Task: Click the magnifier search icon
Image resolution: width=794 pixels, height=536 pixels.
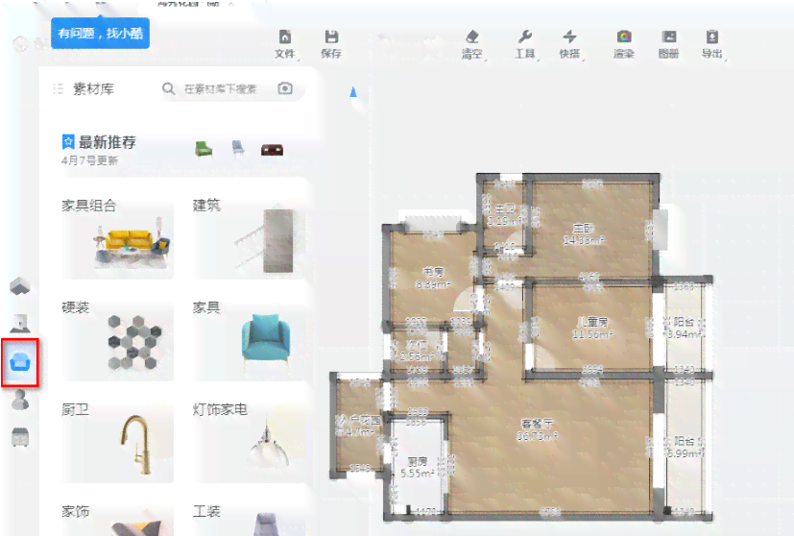Action: coord(169,88)
